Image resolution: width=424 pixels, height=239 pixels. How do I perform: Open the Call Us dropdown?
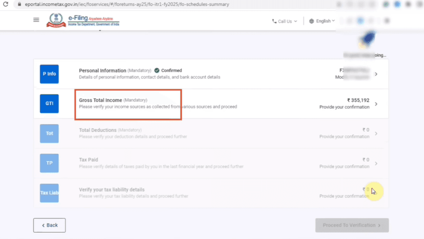click(285, 21)
